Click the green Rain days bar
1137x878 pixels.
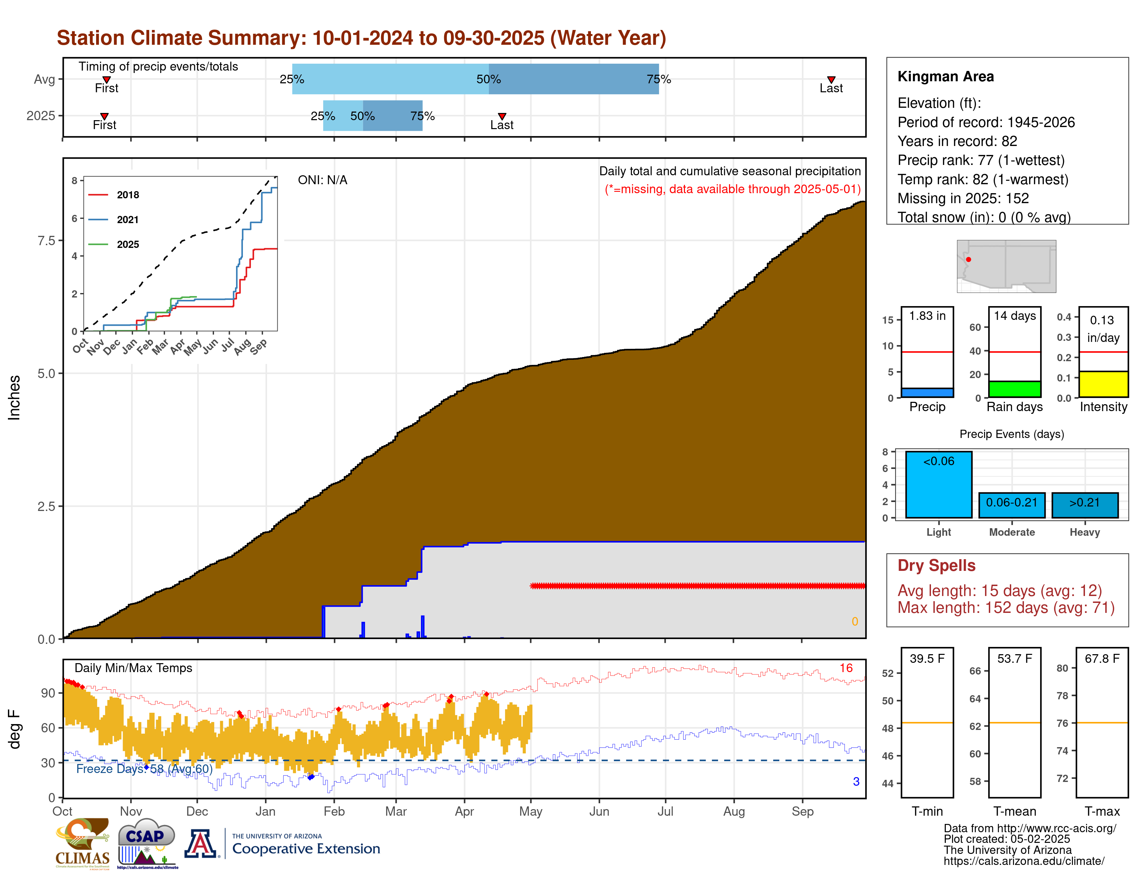pyautogui.click(x=1015, y=389)
